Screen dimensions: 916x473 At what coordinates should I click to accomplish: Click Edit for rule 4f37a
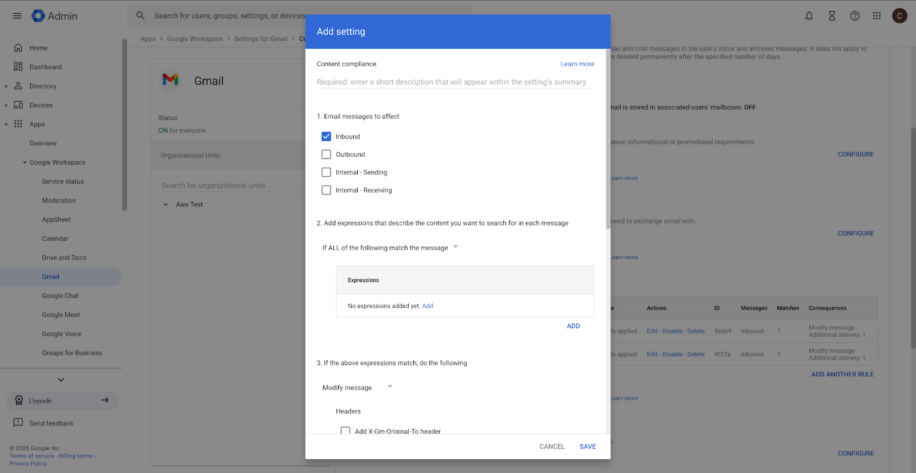tap(652, 355)
